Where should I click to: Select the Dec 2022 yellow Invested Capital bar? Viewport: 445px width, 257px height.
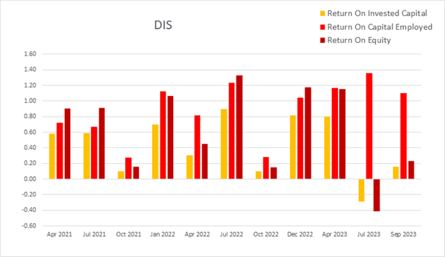coord(293,147)
